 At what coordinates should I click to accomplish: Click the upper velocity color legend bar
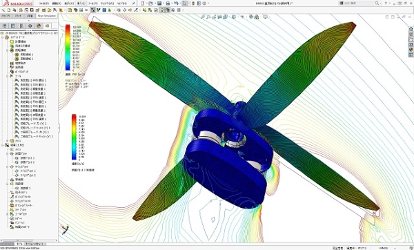pos(68,48)
